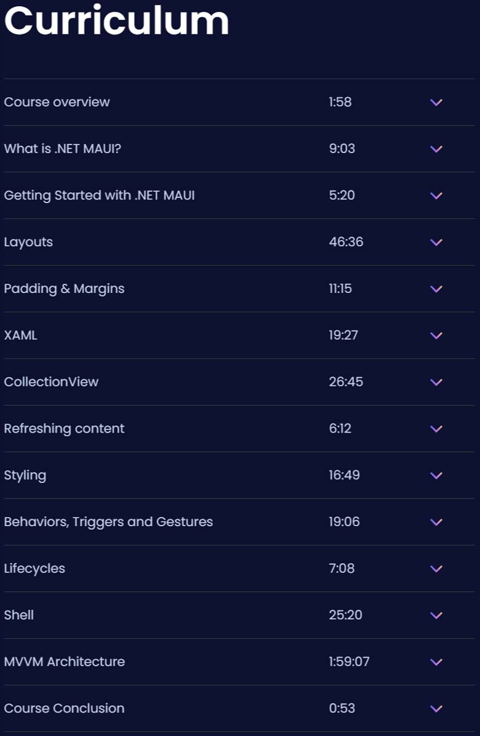The image size is (480, 736).
Task: Click the Padding & Margins chevron icon
Action: coord(436,289)
